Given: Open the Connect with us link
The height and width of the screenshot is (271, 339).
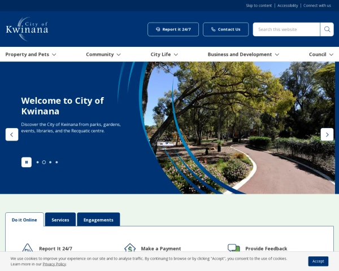Looking at the screenshot, I should click(x=317, y=6).
